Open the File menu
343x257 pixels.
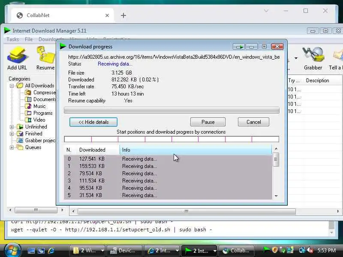(29, 39)
